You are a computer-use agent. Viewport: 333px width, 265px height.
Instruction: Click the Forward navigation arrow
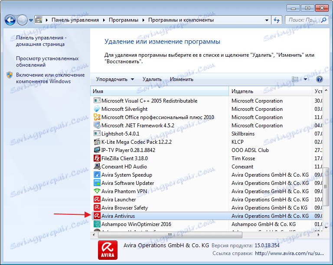[22, 20]
